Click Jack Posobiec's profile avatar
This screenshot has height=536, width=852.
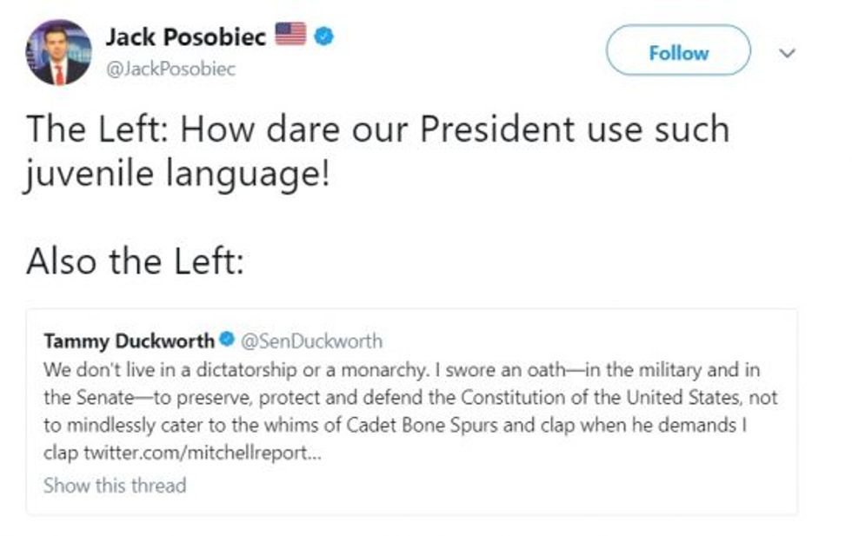tap(58, 52)
